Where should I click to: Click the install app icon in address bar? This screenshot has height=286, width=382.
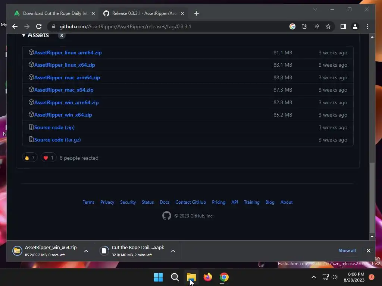tap(304, 26)
